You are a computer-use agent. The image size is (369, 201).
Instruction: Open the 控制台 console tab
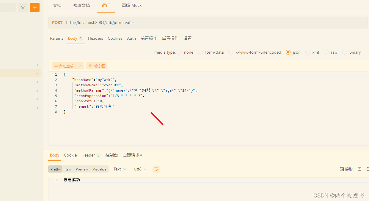click(112, 155)
